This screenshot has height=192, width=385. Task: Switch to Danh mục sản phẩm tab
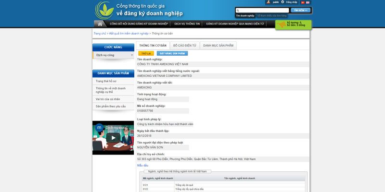click(218, 45)
